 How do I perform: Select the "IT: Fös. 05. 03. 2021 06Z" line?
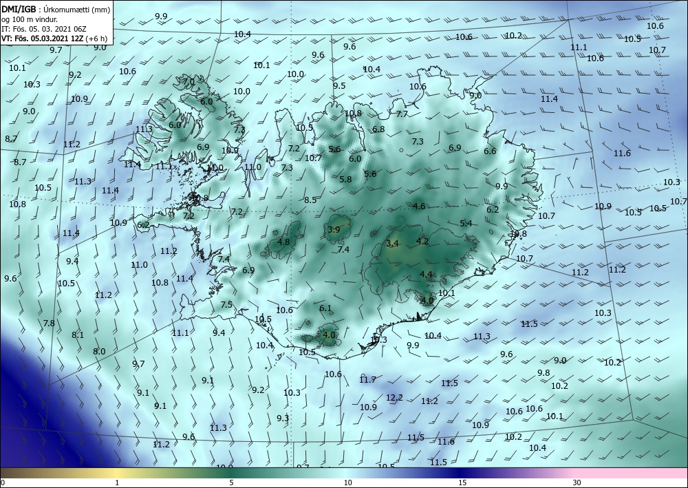(x=43, y=28)
